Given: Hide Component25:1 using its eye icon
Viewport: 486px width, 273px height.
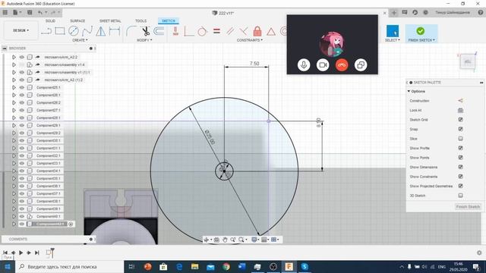Looking at the screenshot, I should click(x=22, y=88).
